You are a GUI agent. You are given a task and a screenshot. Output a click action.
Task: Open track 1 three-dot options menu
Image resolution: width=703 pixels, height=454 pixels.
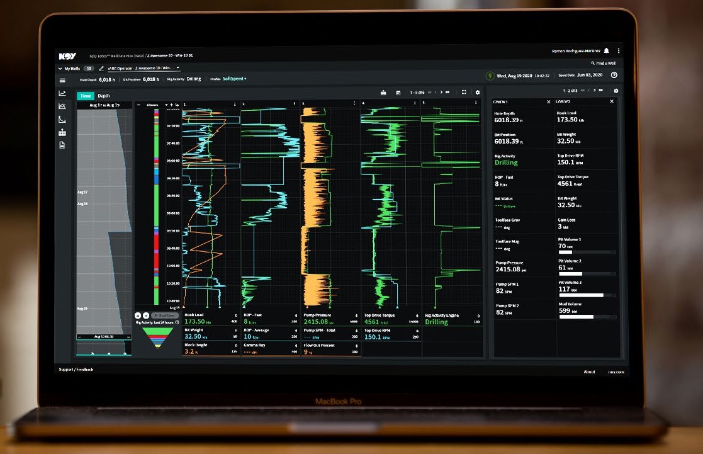(235, 104)
